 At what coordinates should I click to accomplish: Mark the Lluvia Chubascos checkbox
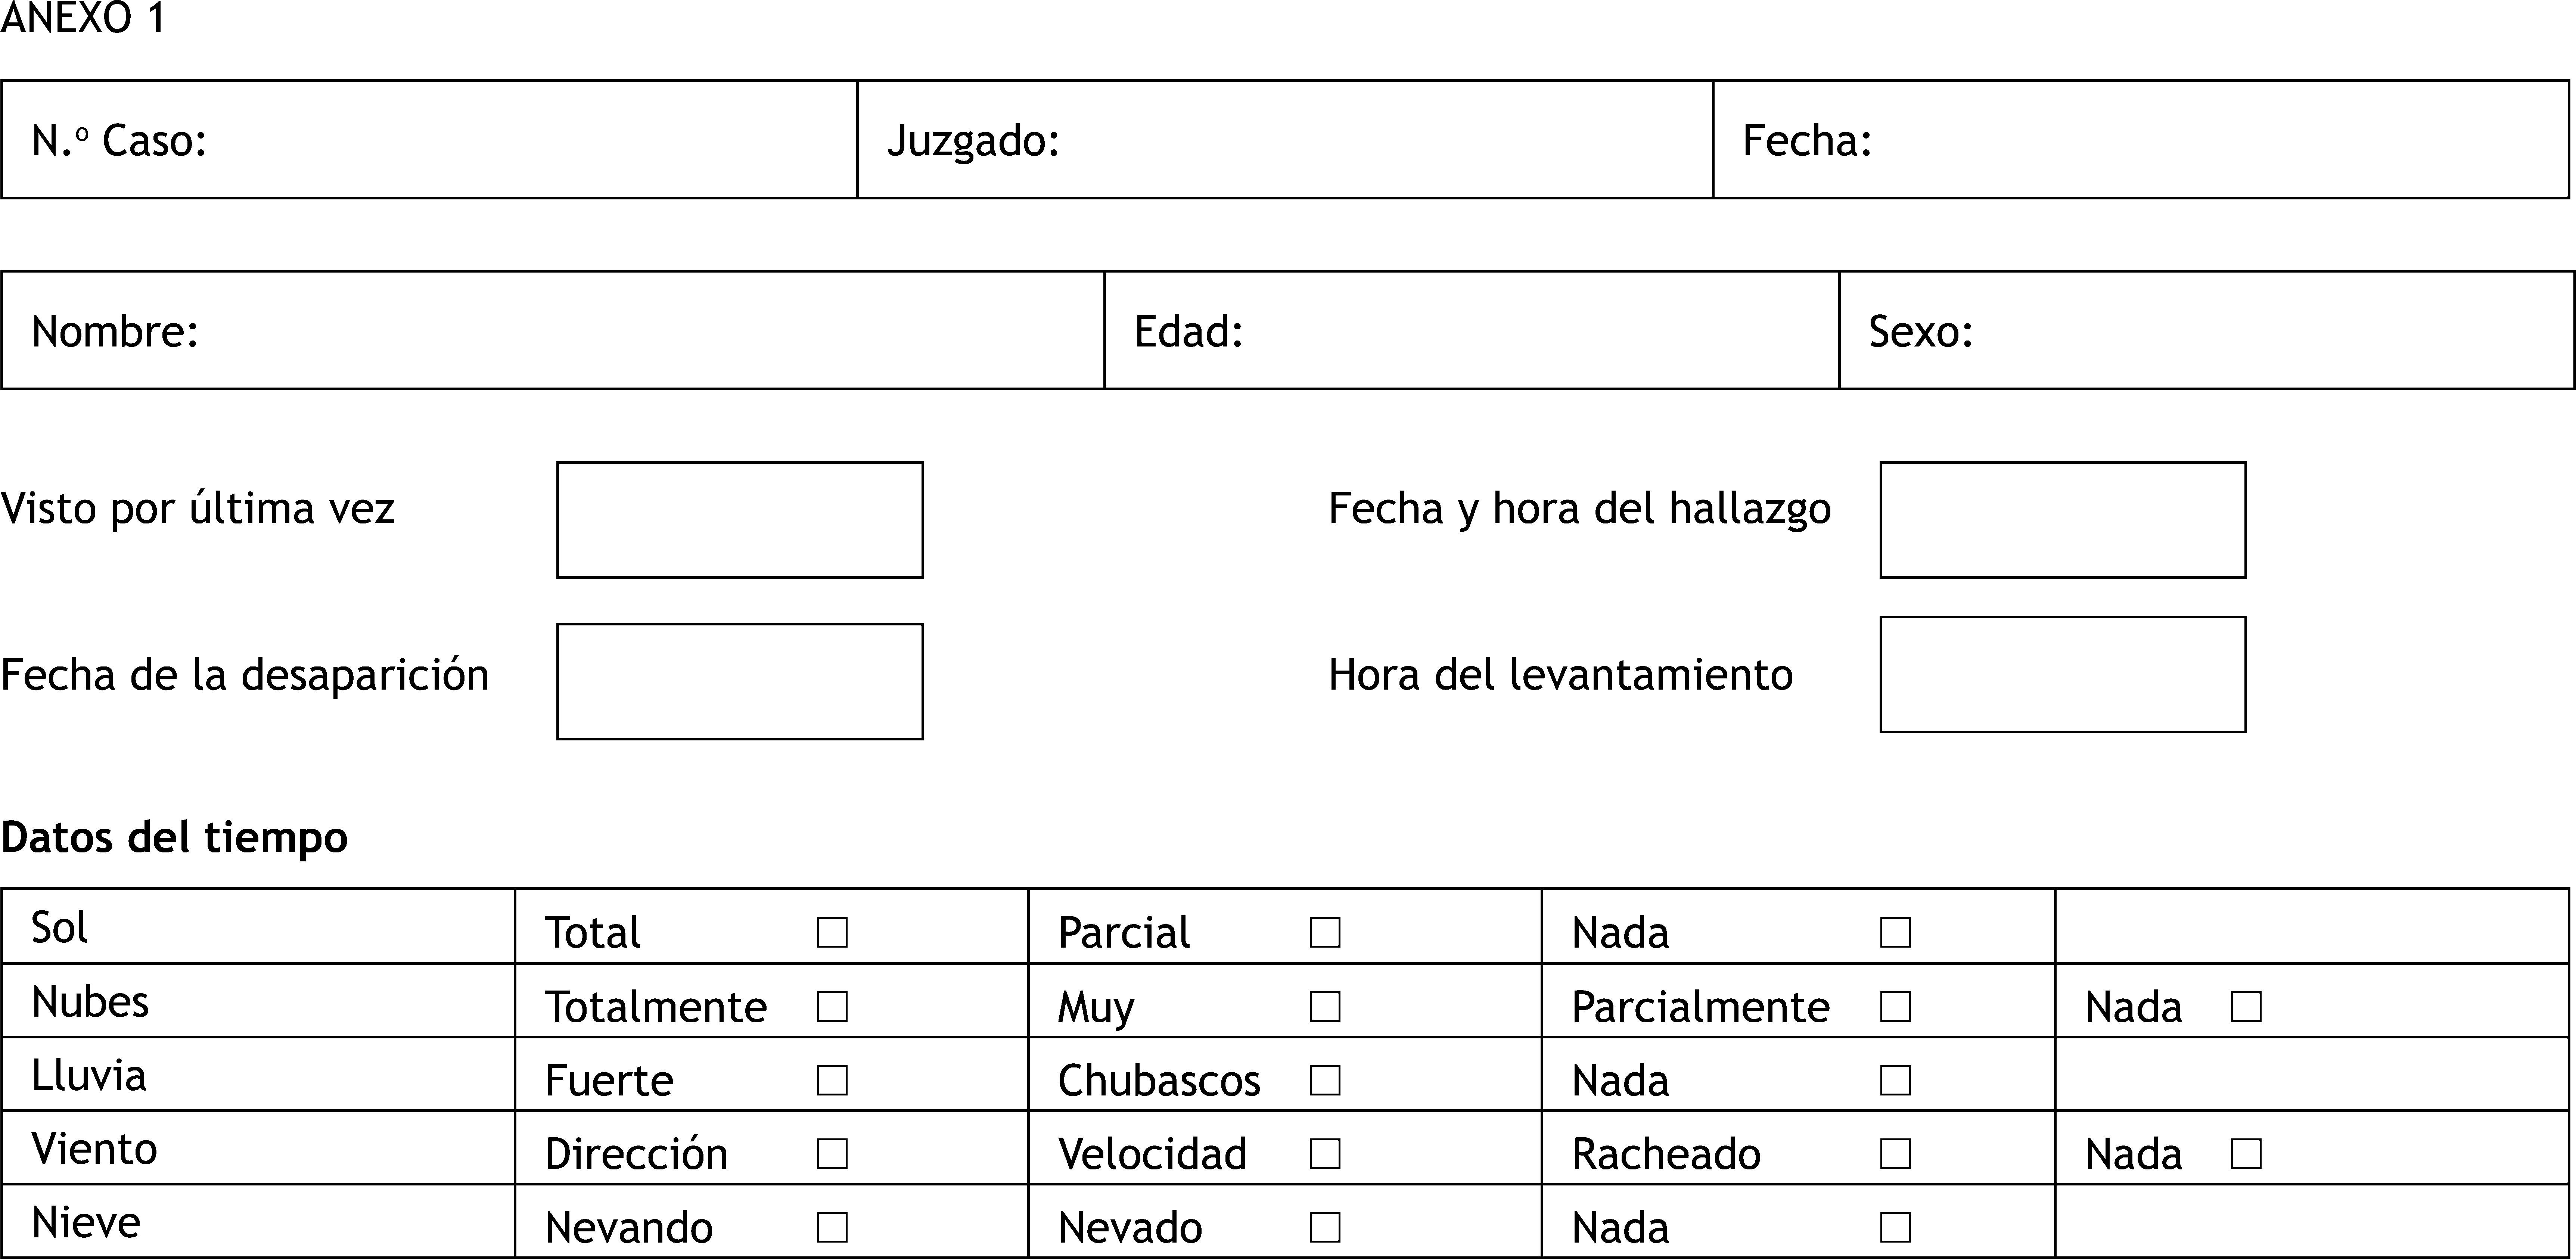pos(1325,1080)
